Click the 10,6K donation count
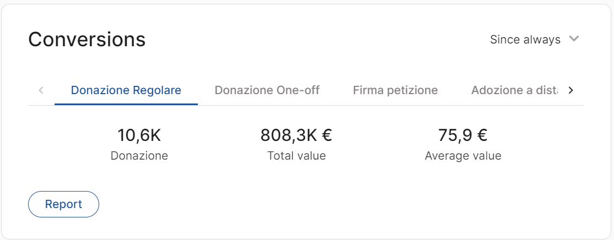The height and width of the screenshot is (240, 614). (x=139, y=135)
